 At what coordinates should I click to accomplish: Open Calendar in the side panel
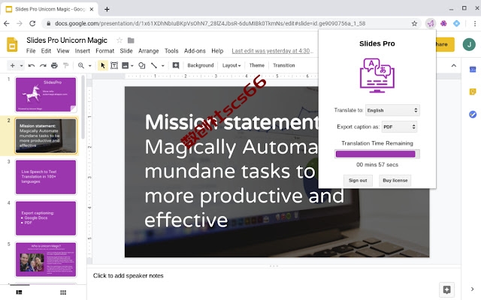coord(473,70)
